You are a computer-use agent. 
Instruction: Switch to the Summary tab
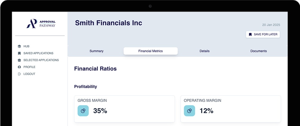(97, 51)
